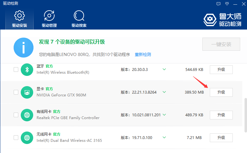Click the 官方 label next to 显卡
This screenshot has width=247, height=153.
point(49,89)
